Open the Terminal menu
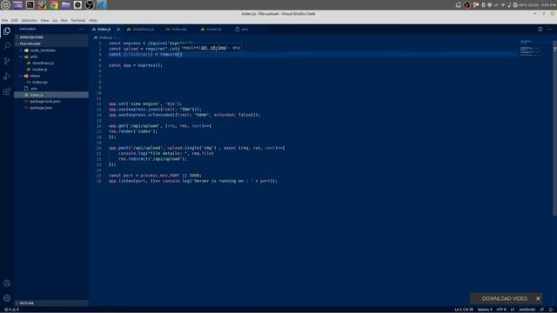The image size is (557, 313). [x=77, y=20]
